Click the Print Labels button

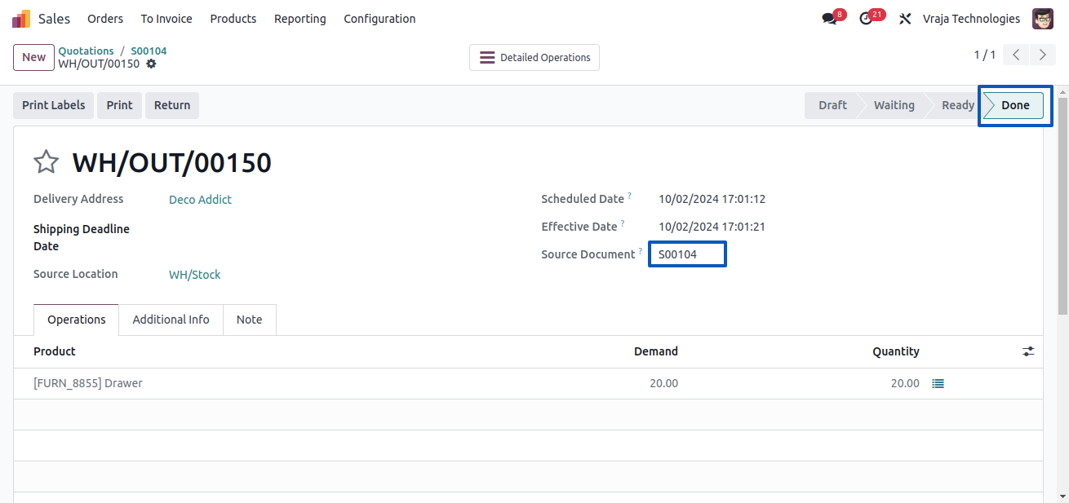point(54,105)
